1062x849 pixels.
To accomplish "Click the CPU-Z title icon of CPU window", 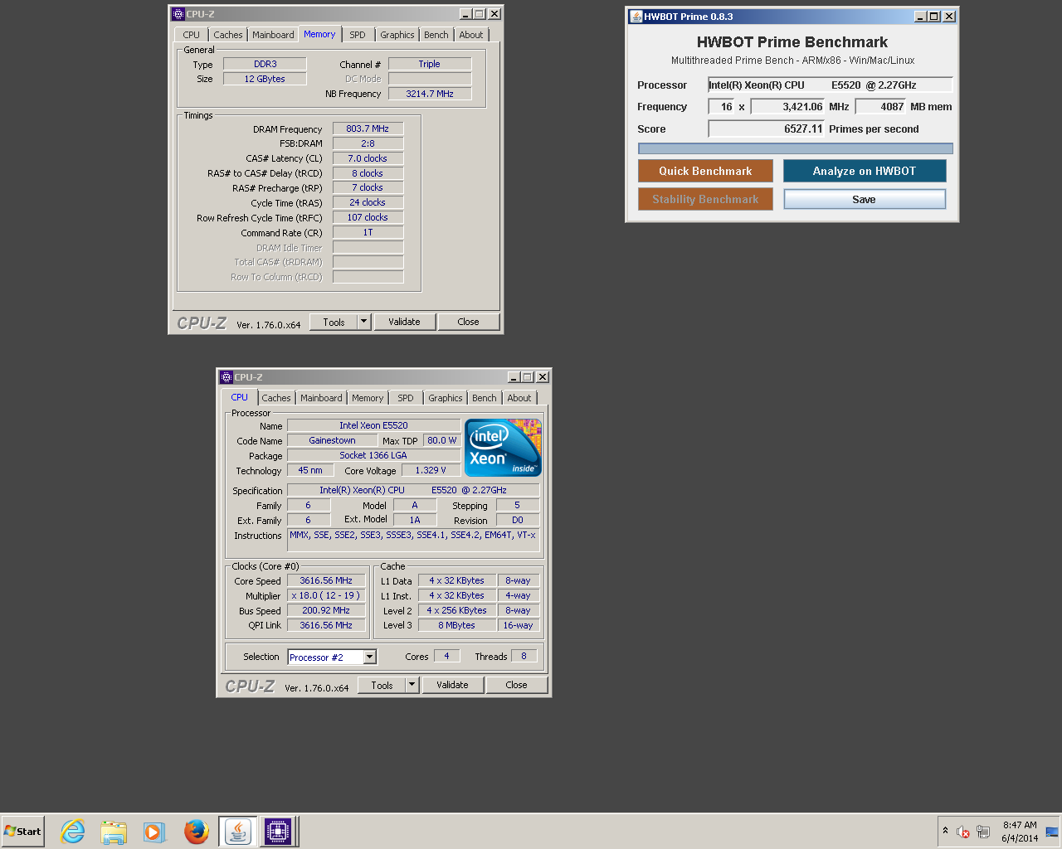I will [226, 377].
